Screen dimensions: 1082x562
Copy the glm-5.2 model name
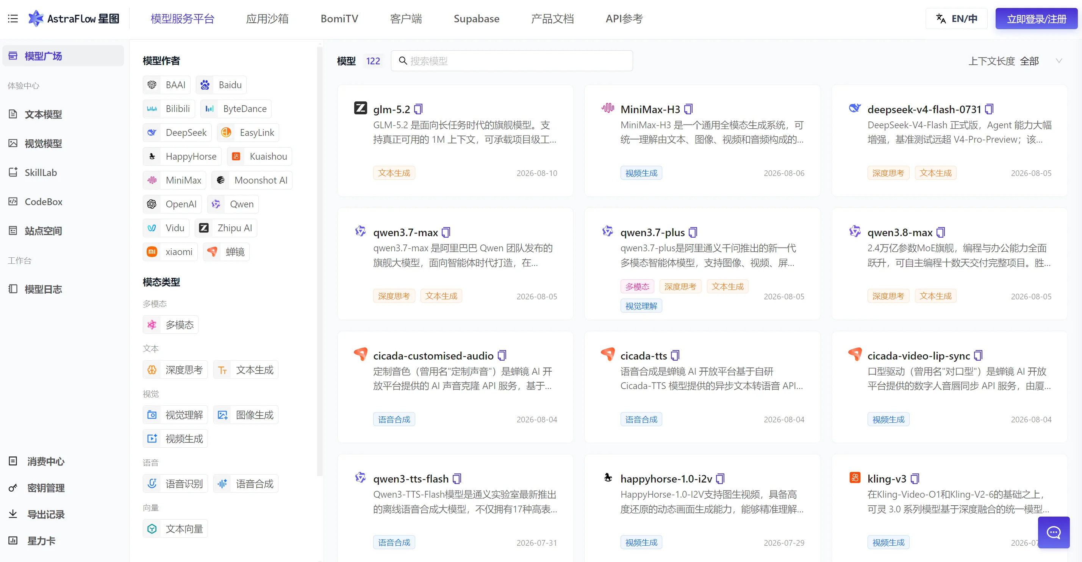418,109
